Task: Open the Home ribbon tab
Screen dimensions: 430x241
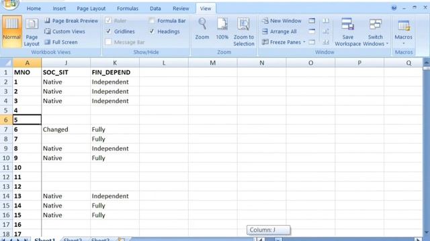Action: [x=34, y=9]
